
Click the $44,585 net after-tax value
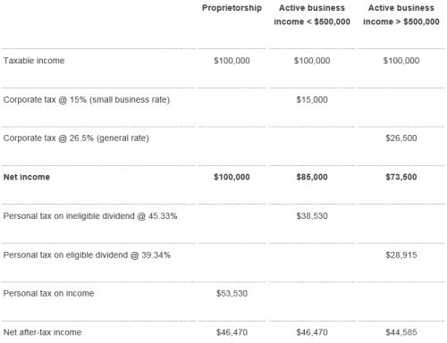(401, 332)
